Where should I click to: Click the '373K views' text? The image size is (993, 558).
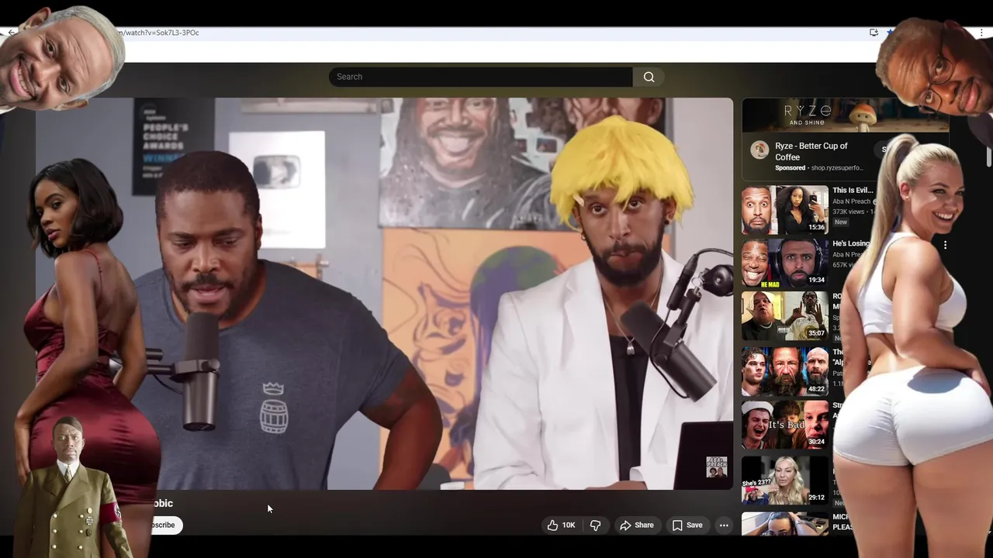tap(850, 212)
